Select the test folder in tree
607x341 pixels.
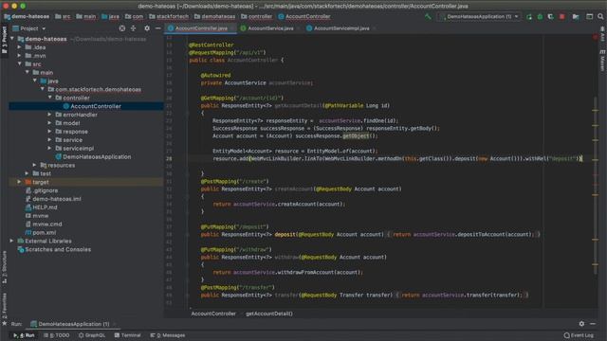pyautogui.click(x=42, y=173)
